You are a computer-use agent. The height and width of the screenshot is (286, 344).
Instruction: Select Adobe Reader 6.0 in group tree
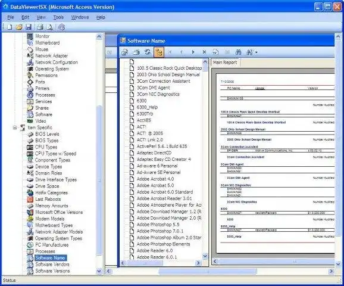pyautogui.click(x=155, y=251)
